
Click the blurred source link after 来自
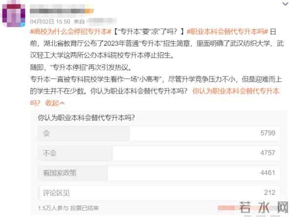pos(102,21)
